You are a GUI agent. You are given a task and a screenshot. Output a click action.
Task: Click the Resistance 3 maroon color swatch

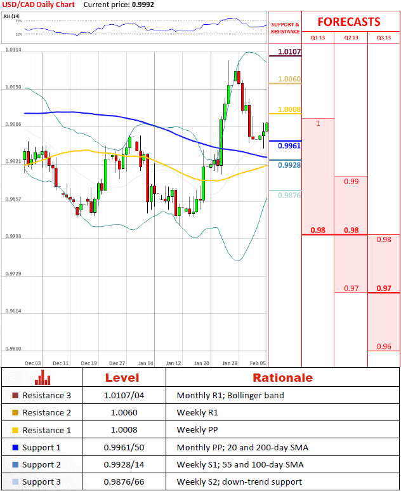pos(15,396)
